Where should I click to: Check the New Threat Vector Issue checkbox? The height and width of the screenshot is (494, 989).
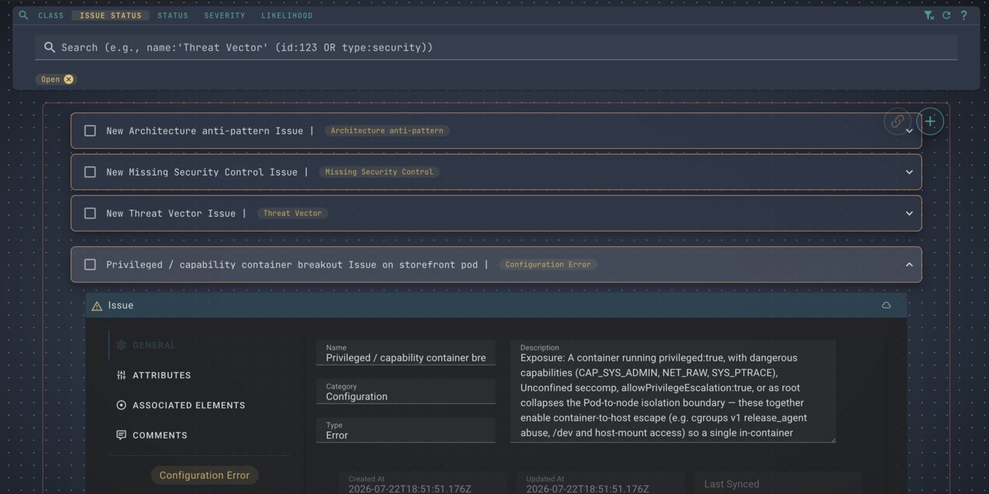[x=90, y=213]
